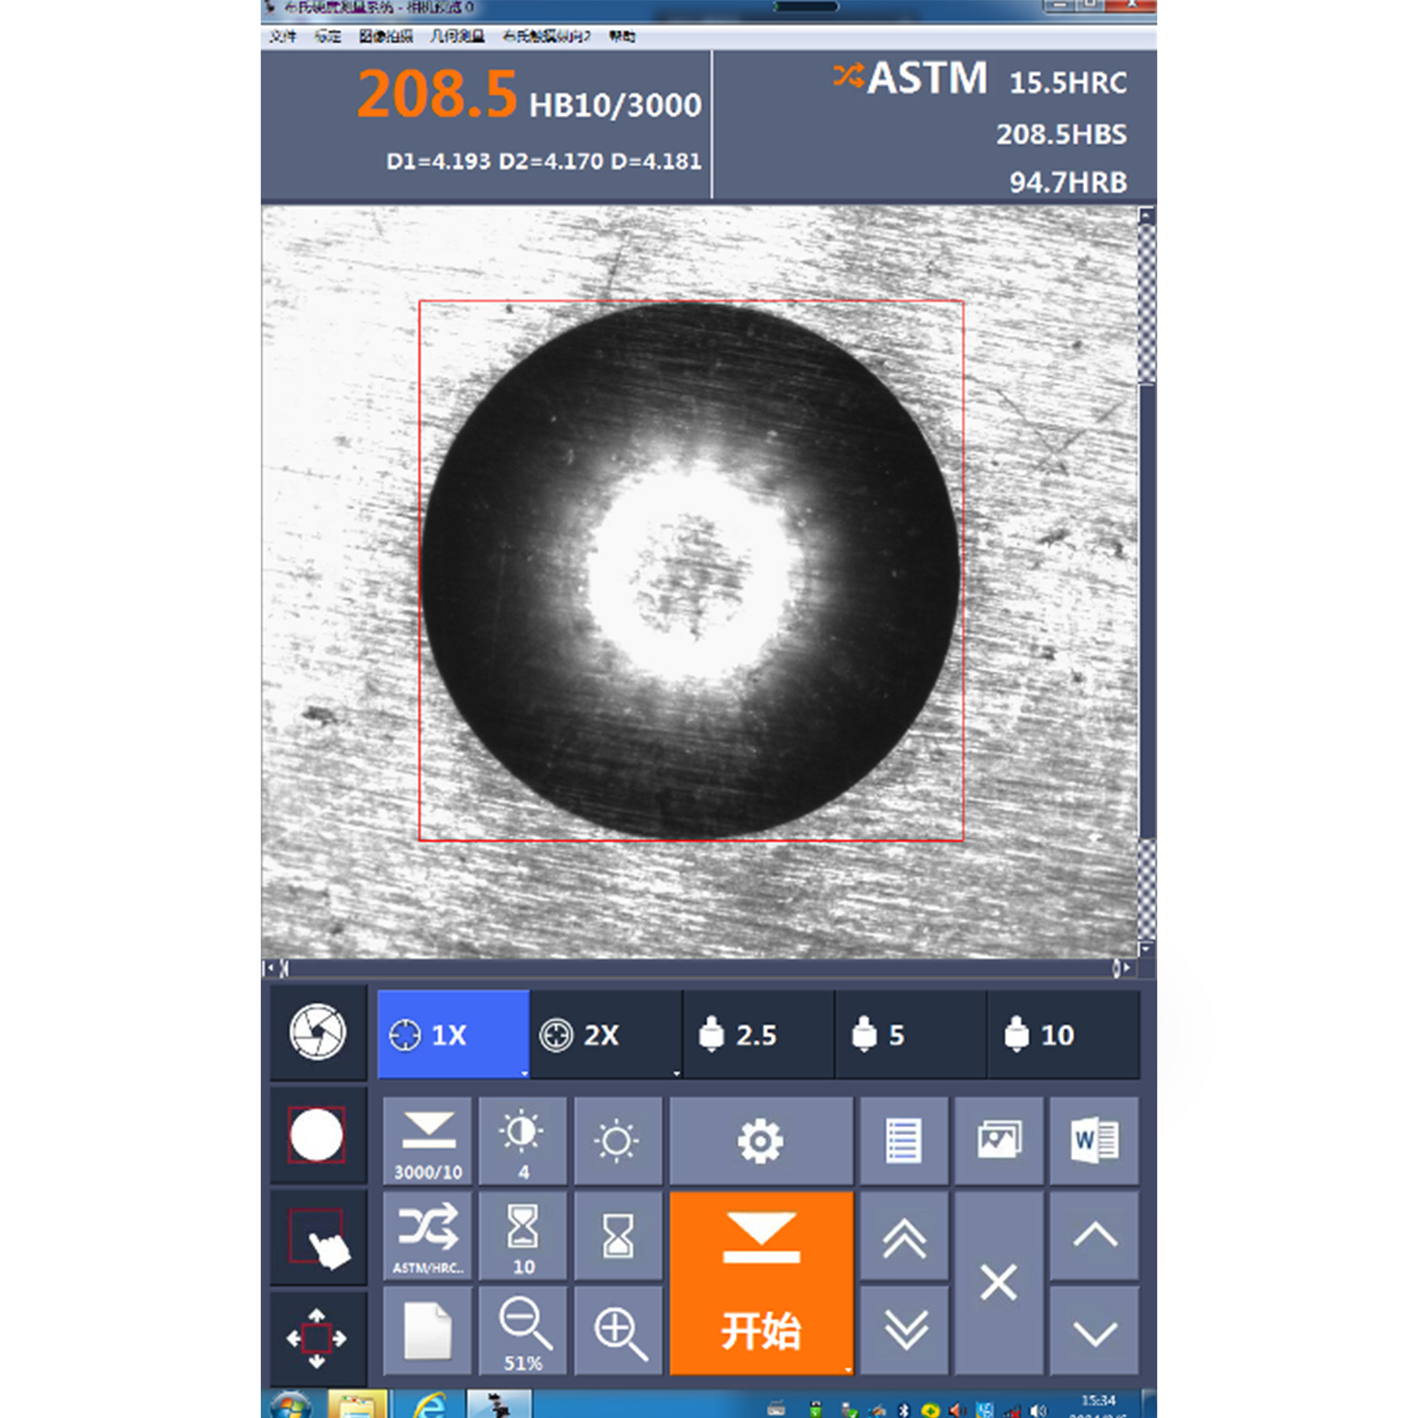Open the results list icon

coord(903,1140)
